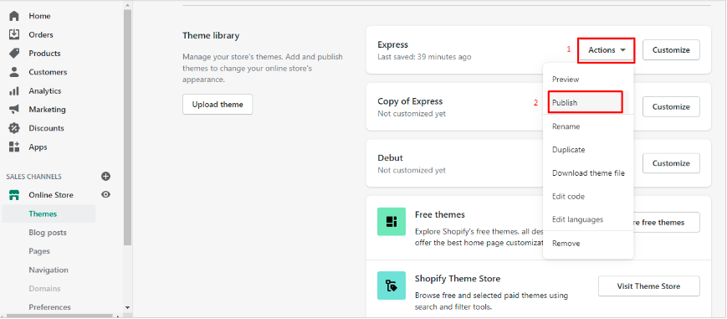This screenshot has height=319, width=727.
Task: Open Online Store sales channel
Action: (x=51, y=195)
